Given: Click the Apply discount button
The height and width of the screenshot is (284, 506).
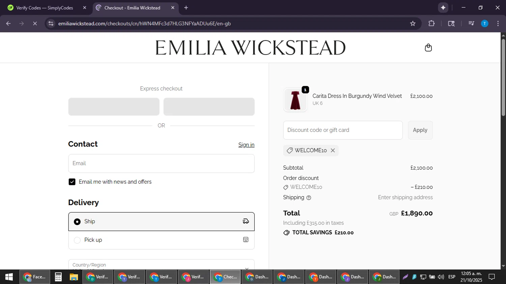Looking at the screenshot, I should (420, 130).
